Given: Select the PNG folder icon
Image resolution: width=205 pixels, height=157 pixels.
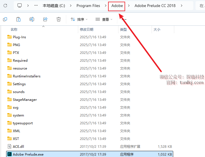Looking at the screenshot, I should pyautogui.click(x=9, y=45).
